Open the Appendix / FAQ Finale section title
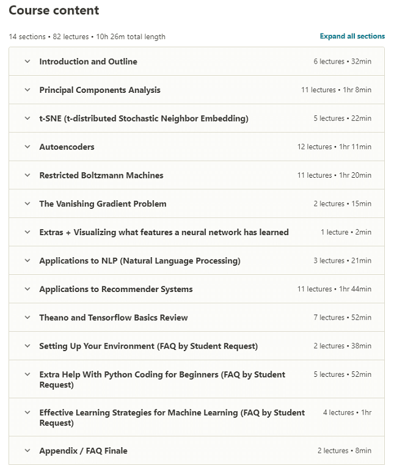 [83, 451]
